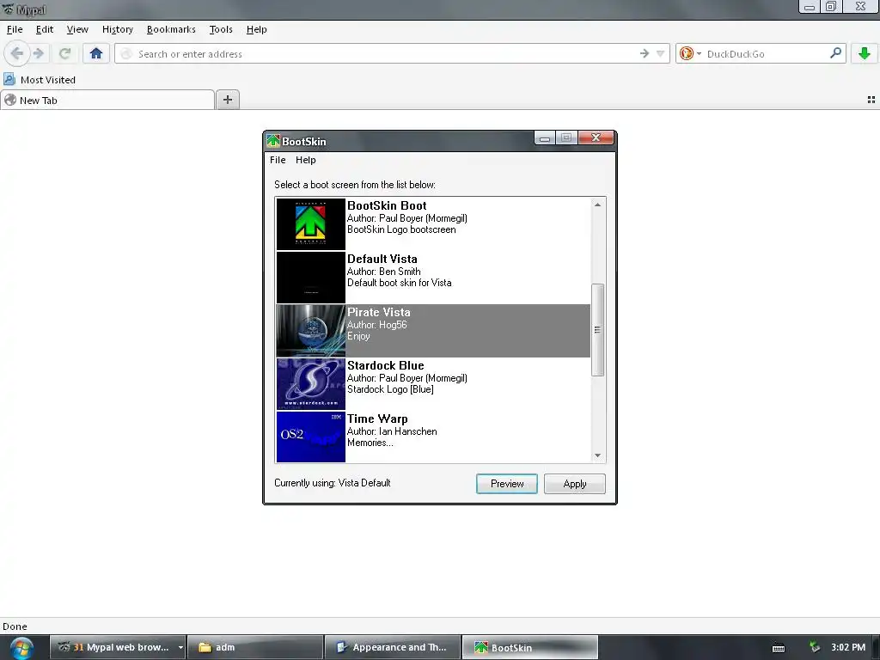Click the 'BootSkin Boot' title text
Viewport: 880px width, 660px height.
[x=387, y=205]
